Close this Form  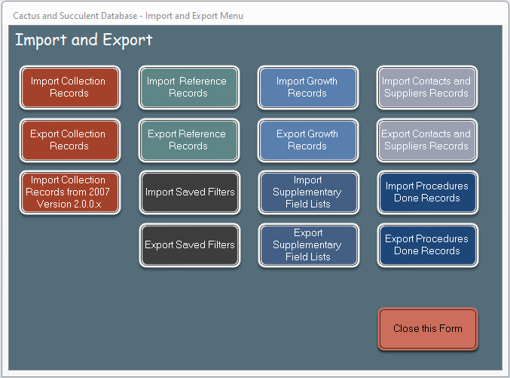click(428, 329)
